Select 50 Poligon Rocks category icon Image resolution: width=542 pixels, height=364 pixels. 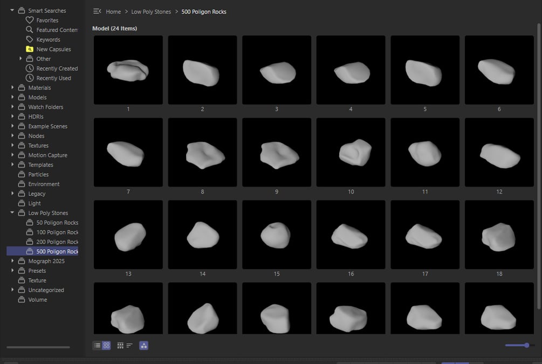tap(30, 223)
